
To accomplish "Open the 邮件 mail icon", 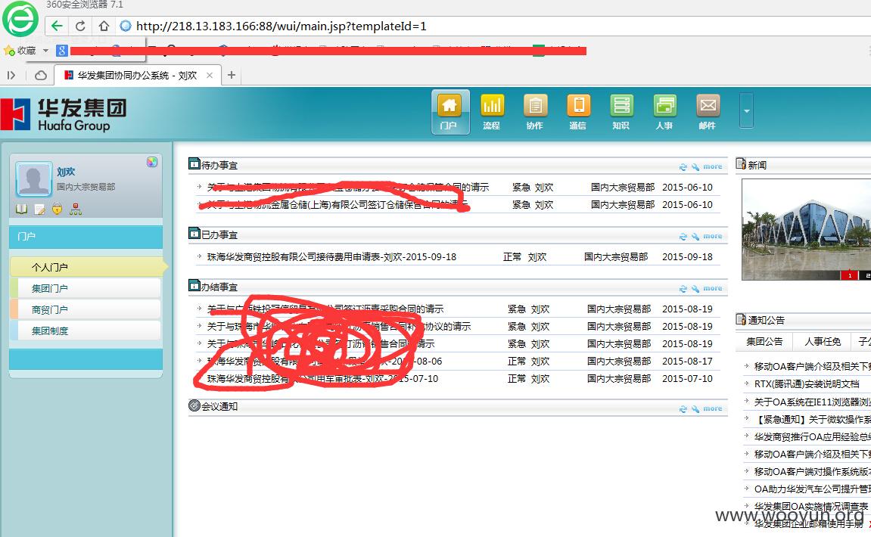I will pyautogui.click(x=708, y=112).
